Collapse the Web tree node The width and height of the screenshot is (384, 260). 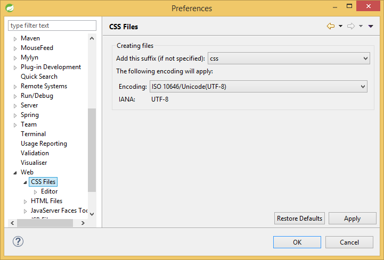click(x=15, y=173)
